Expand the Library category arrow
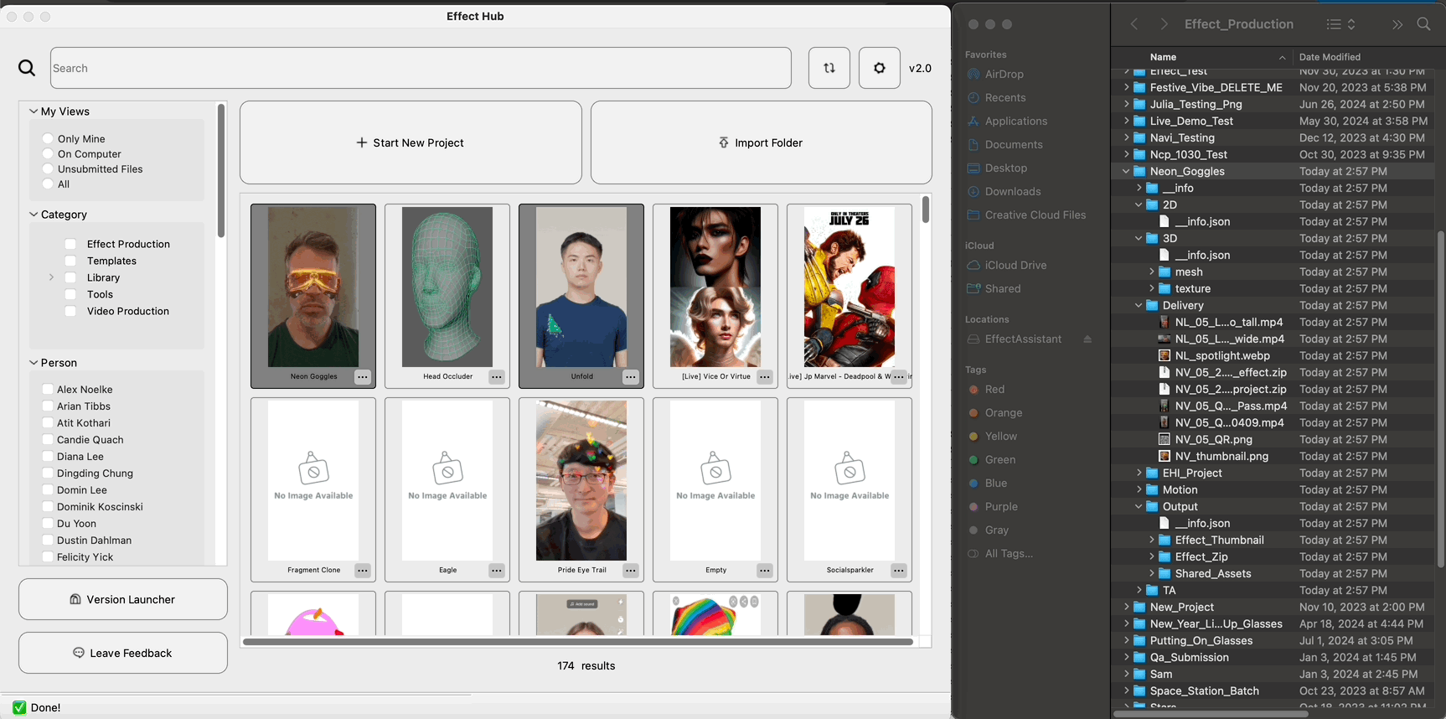1446x719 pixels. click(x=51, y=277)
